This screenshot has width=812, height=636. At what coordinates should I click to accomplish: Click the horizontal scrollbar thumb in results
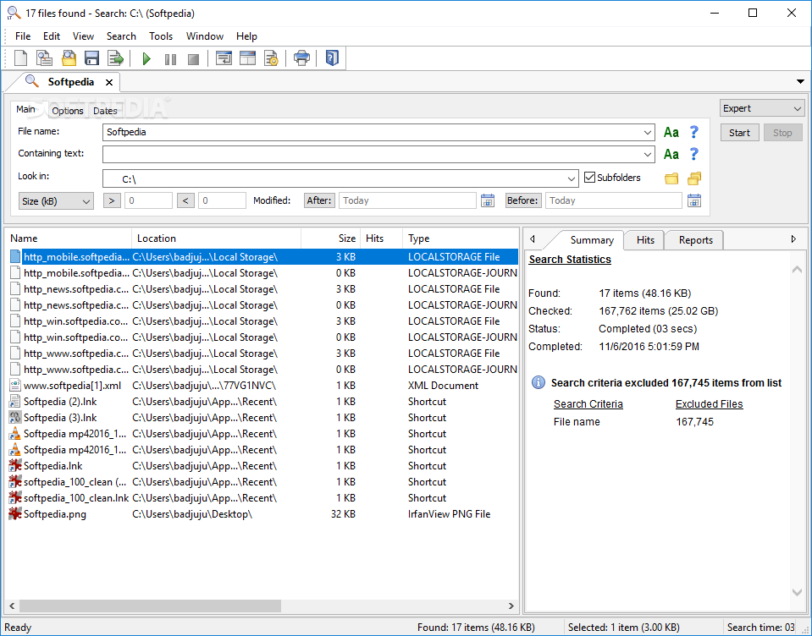pos(150,606)
